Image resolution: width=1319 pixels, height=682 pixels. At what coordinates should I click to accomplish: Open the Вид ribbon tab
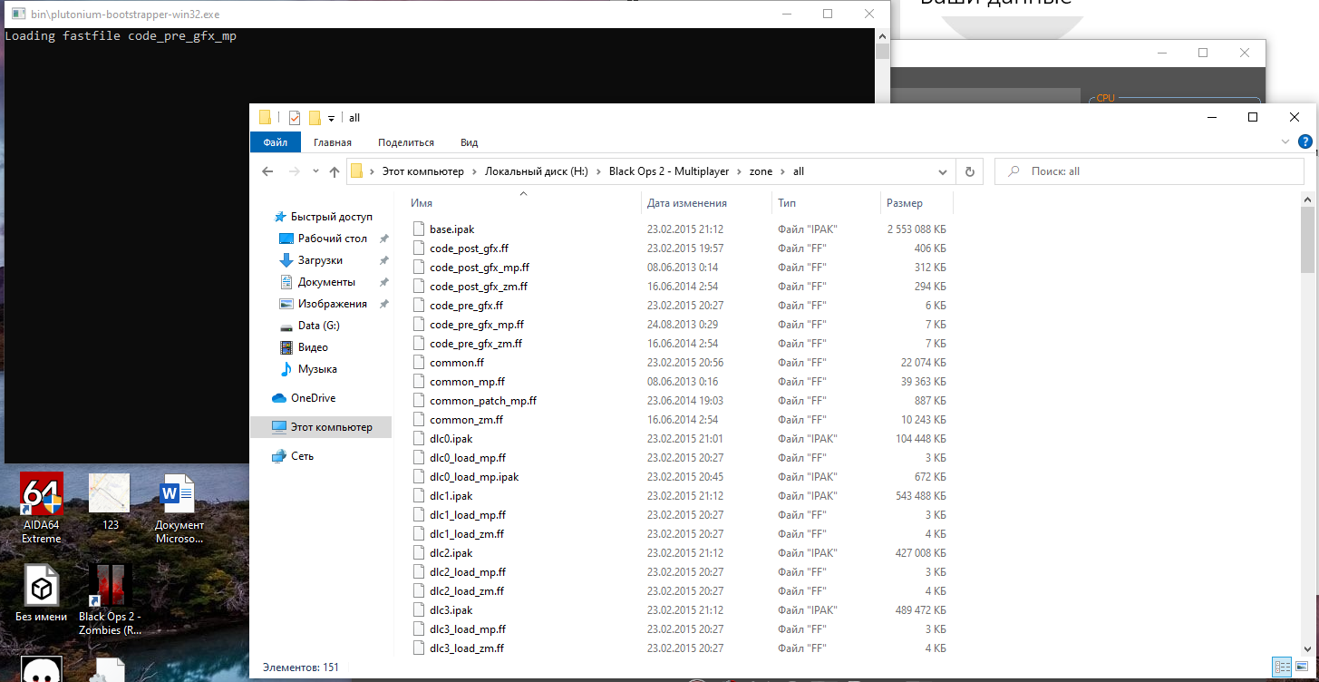pyautogui.click(x=469, y=142)
